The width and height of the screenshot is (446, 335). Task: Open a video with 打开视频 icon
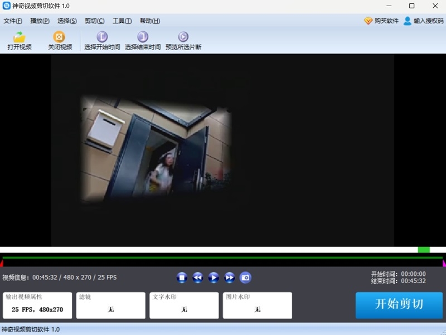[20, 37]
